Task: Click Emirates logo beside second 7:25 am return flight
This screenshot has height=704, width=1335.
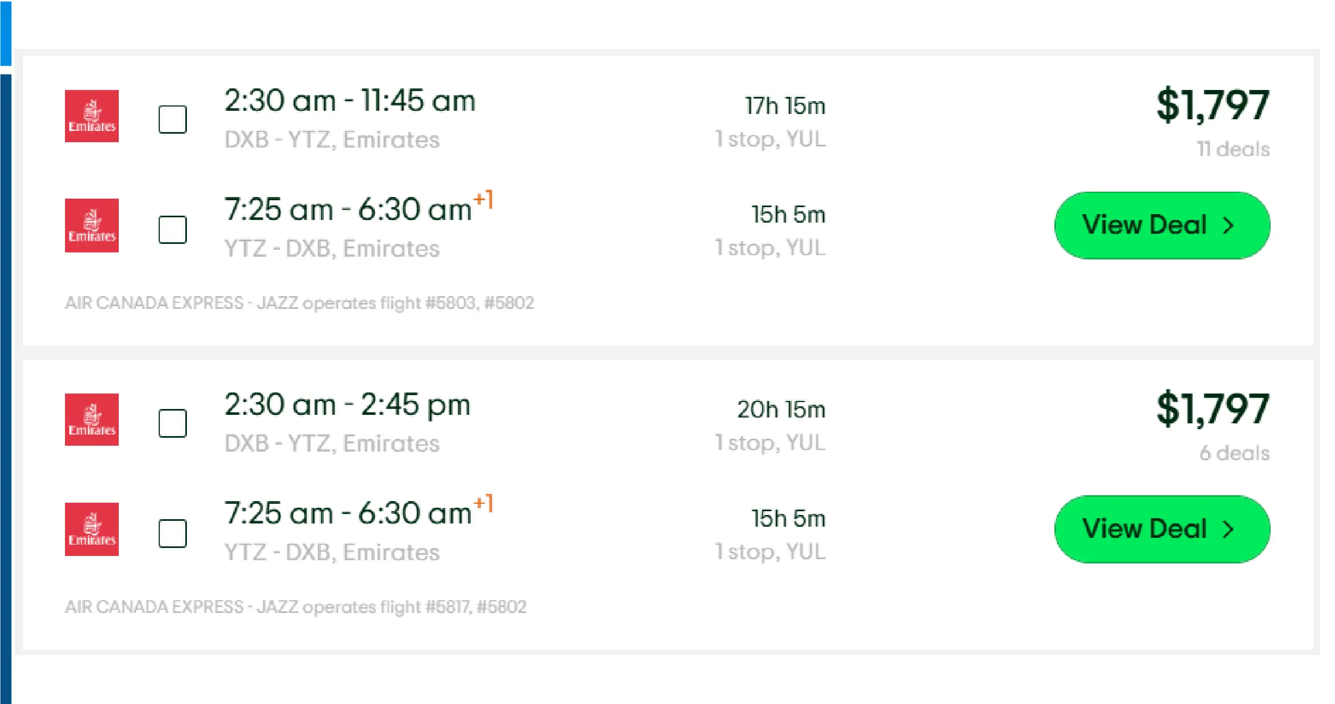Action: 92,529
